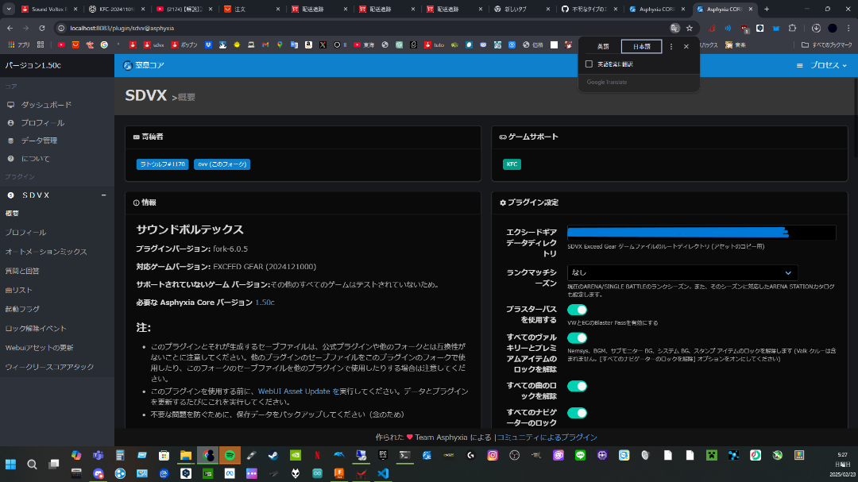Screen dimensions: 858x482
Task: Open Webuiアセットの更新 page
Action: [39, 348]
